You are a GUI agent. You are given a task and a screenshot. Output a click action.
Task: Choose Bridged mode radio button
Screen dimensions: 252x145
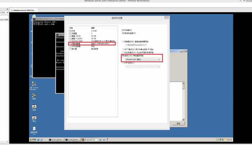pos(123,42)
